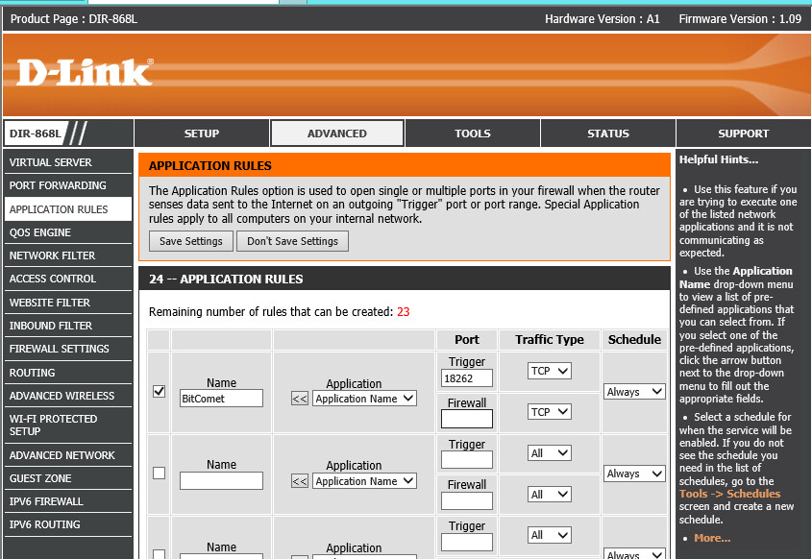Click the More... link in Helpful Hints

pyautogui.click(x=712, y=538)
